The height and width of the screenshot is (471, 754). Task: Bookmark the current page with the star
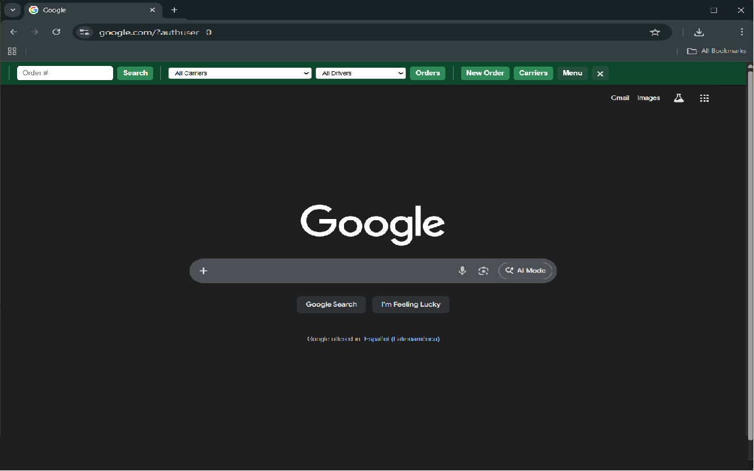pyautogui.click(x=655, y=32)
